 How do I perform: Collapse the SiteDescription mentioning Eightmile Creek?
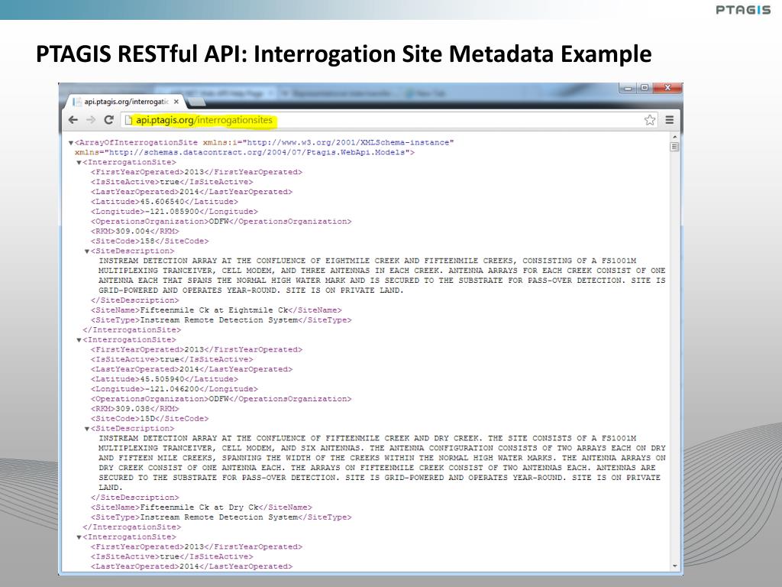pos(87,251)
